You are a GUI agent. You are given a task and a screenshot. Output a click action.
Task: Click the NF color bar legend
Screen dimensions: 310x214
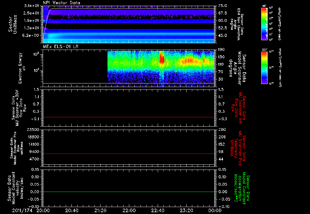point(265,24)
